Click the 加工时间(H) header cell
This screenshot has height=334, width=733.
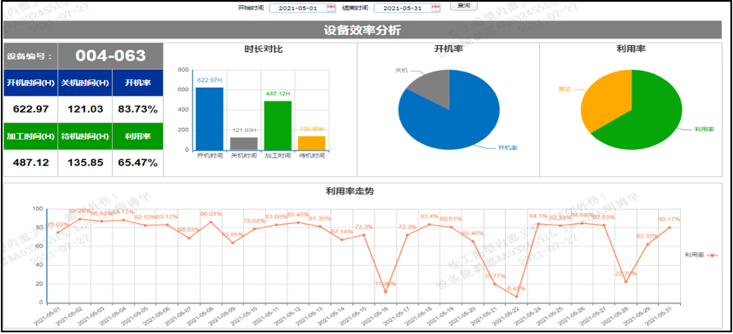pos(31,136)
